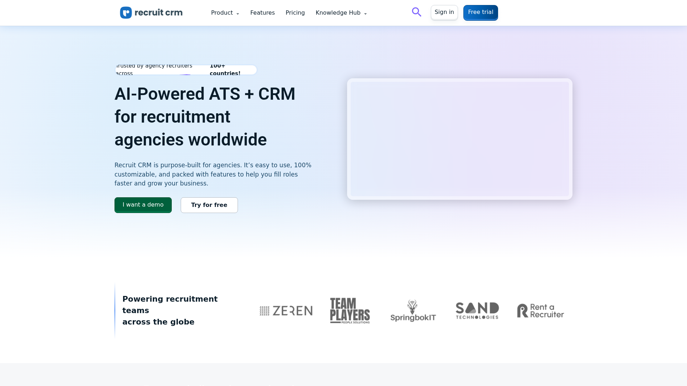This screenshot has width=687, height=386.
Task: Click the Knowledge Hub chevron arrow
Action: pos(365,13)
